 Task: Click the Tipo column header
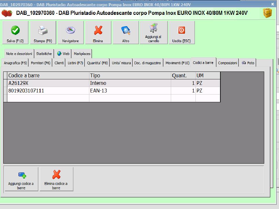pos(130,76)
